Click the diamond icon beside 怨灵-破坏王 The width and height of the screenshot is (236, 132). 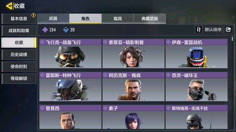[x=168, y=75]
